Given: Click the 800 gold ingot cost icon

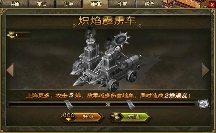Looking at the screenshot, I should (69, 117).
